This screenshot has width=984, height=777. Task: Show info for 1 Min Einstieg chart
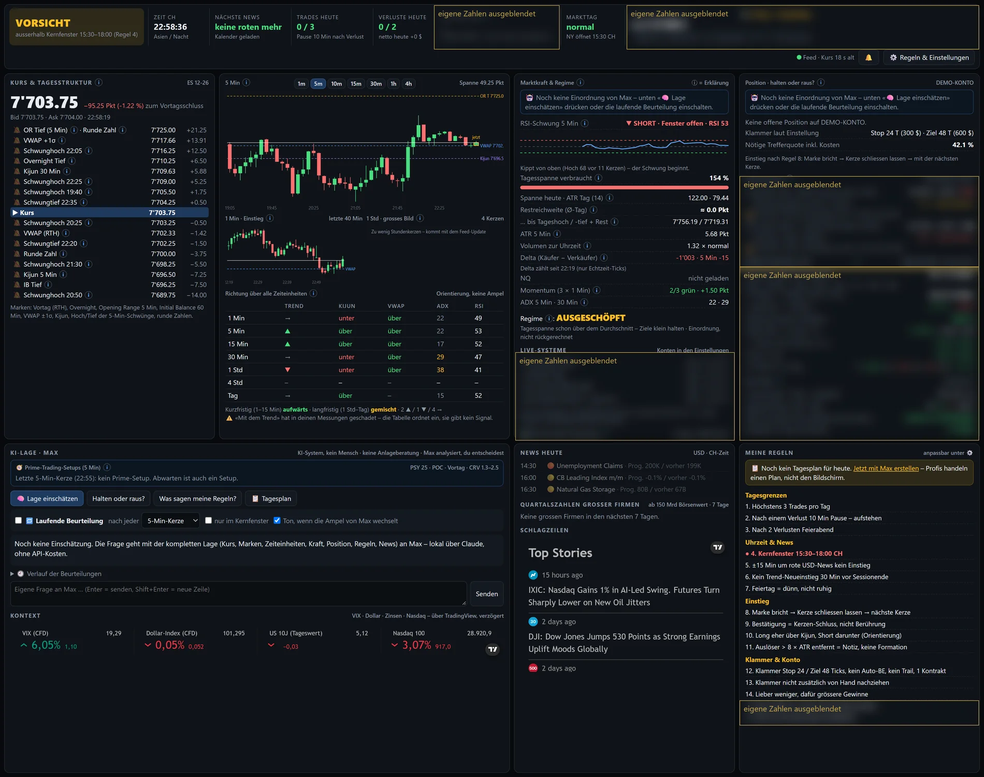(270, 219)
